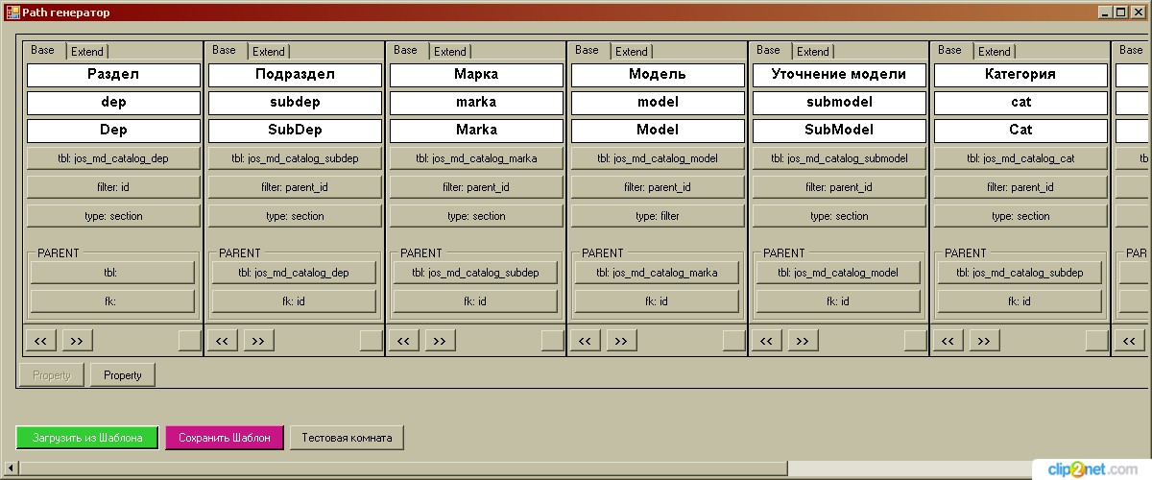
Task: Click >> button in the Категория column
Action: [x=985, y=340]
